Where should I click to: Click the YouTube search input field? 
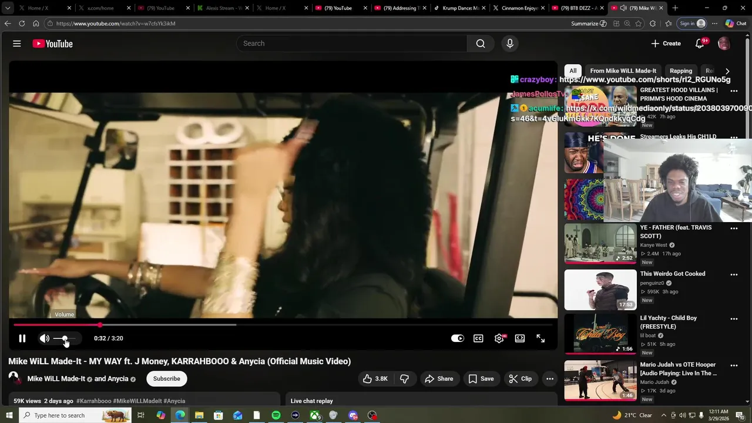click(351, 43)
